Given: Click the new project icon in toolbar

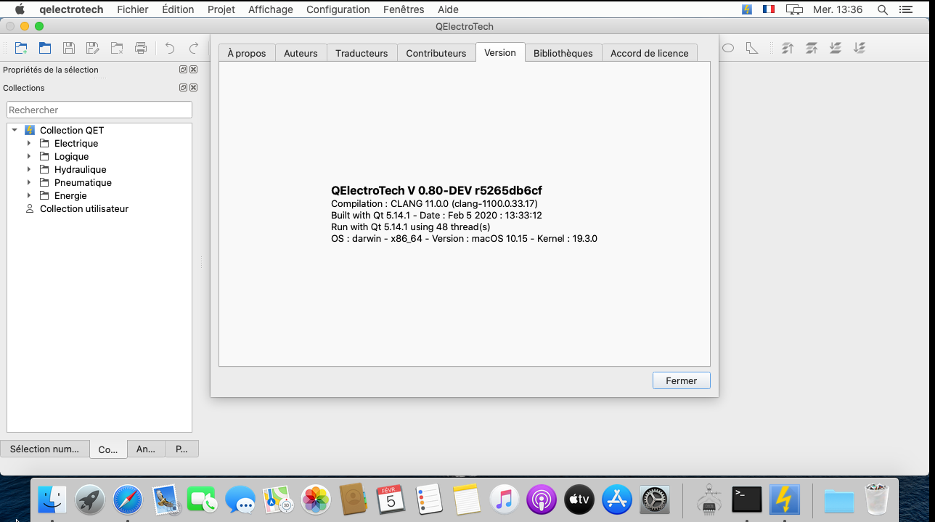Looking at the screenshot, I should (21, 48).
